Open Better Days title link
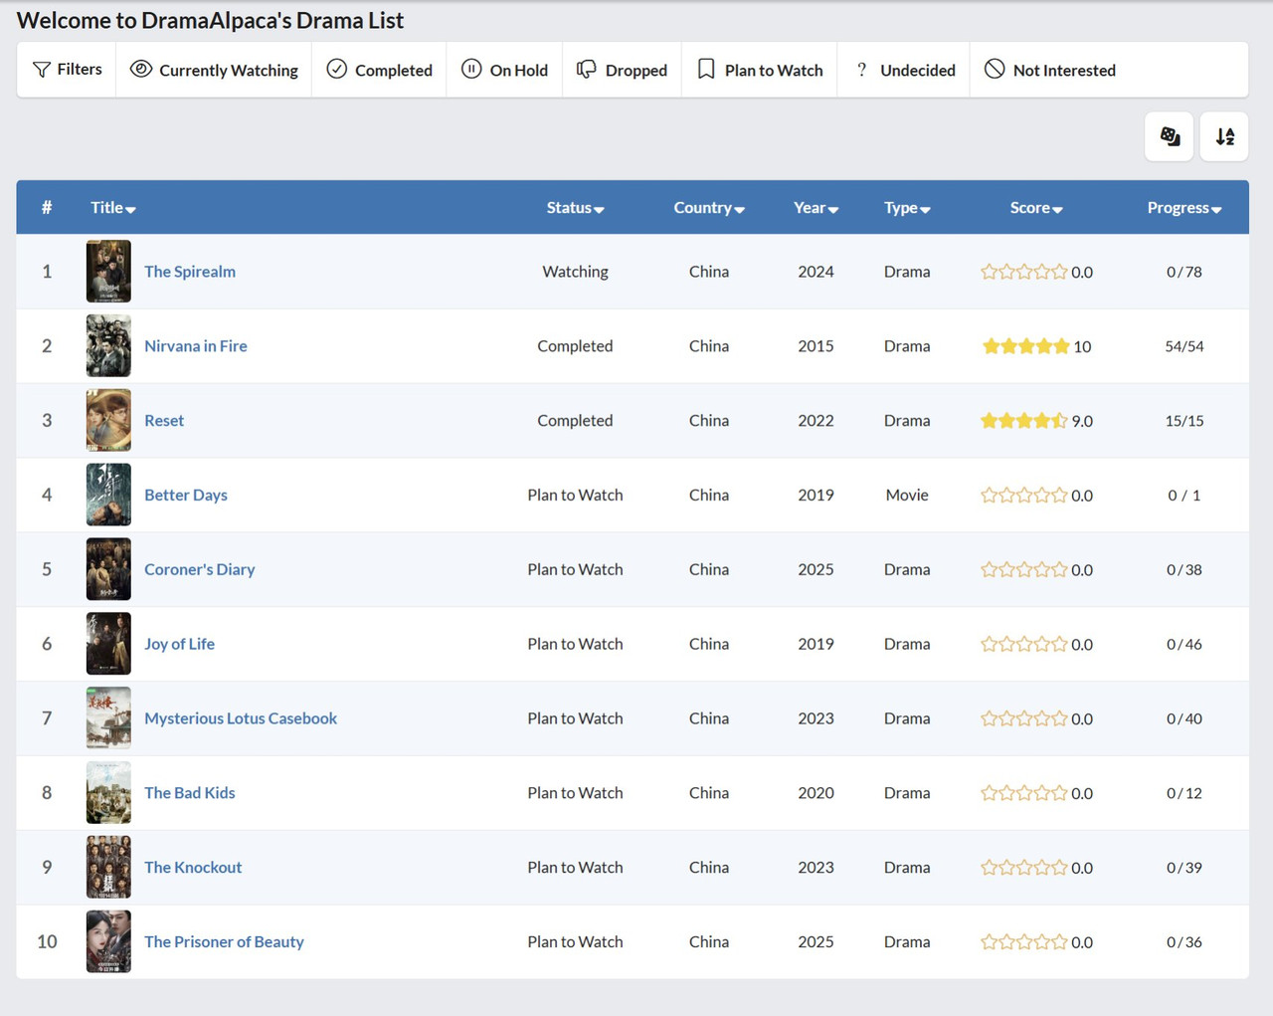The image size is (1273, 1016). coord(186,496)
